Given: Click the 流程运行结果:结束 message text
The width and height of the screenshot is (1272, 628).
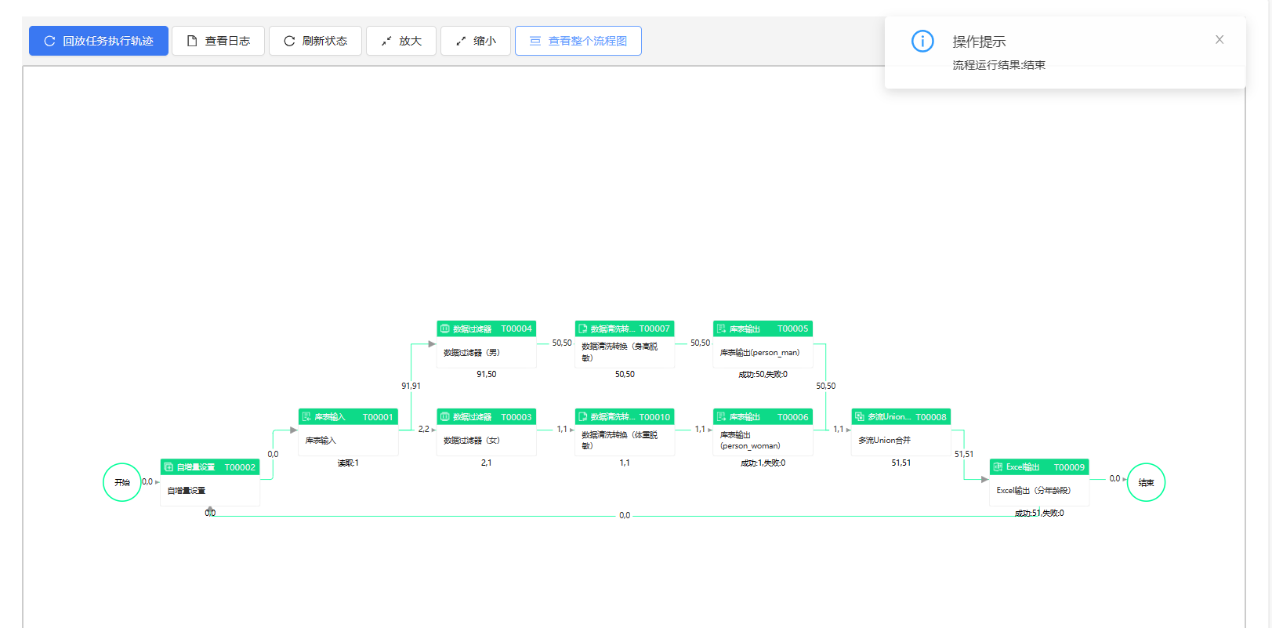Looking at the screenshot, I should 998,65.
